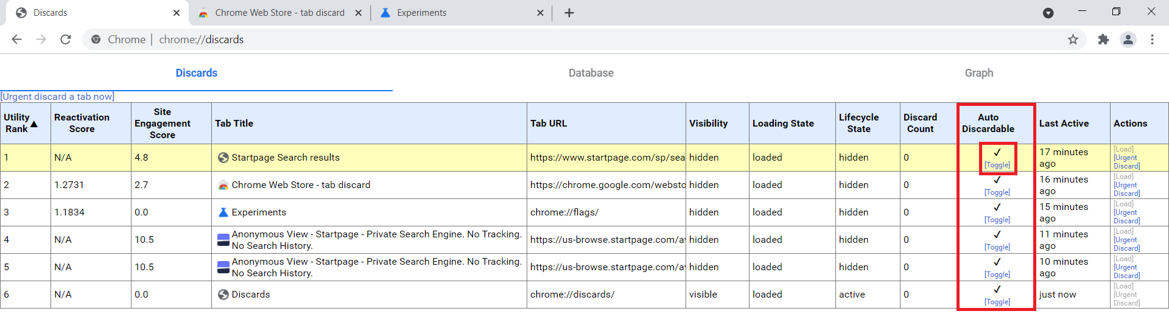Go back using the browser back arrow

tap(16, 40)
